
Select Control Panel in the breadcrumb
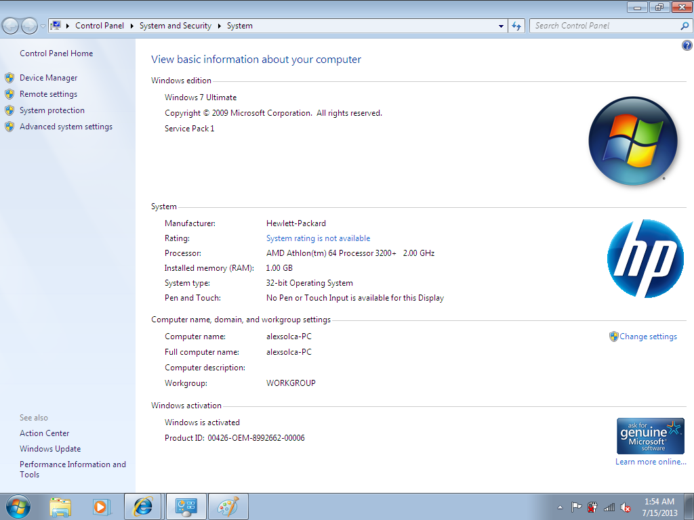tap(100, 26)
